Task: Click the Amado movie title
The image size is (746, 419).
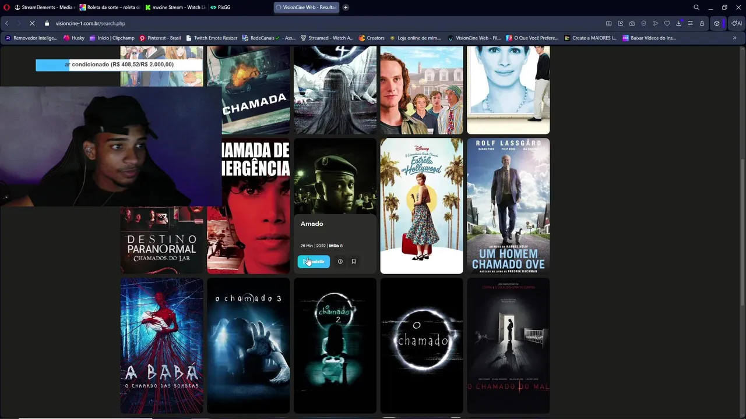Action: 312,223
